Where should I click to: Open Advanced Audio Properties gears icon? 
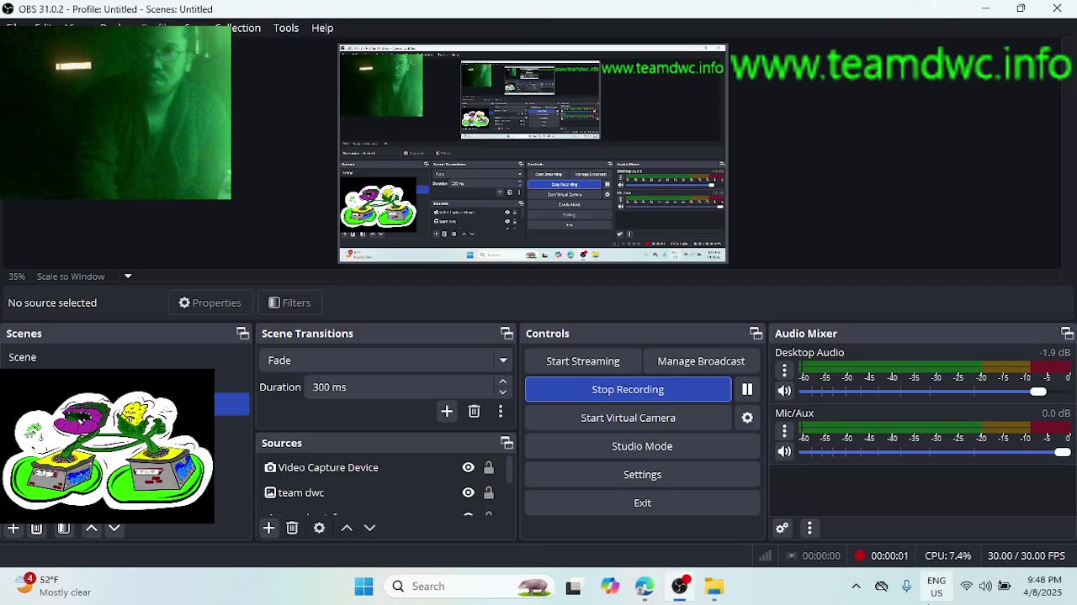tap(782, 528)
